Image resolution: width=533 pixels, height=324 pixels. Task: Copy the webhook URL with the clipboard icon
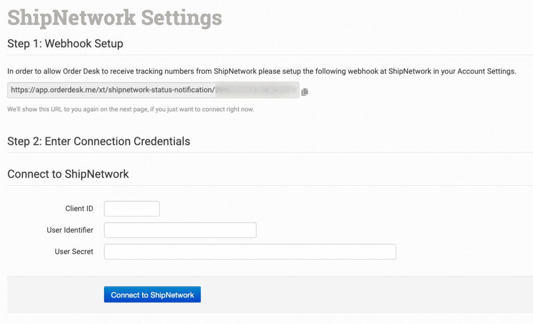304,92
